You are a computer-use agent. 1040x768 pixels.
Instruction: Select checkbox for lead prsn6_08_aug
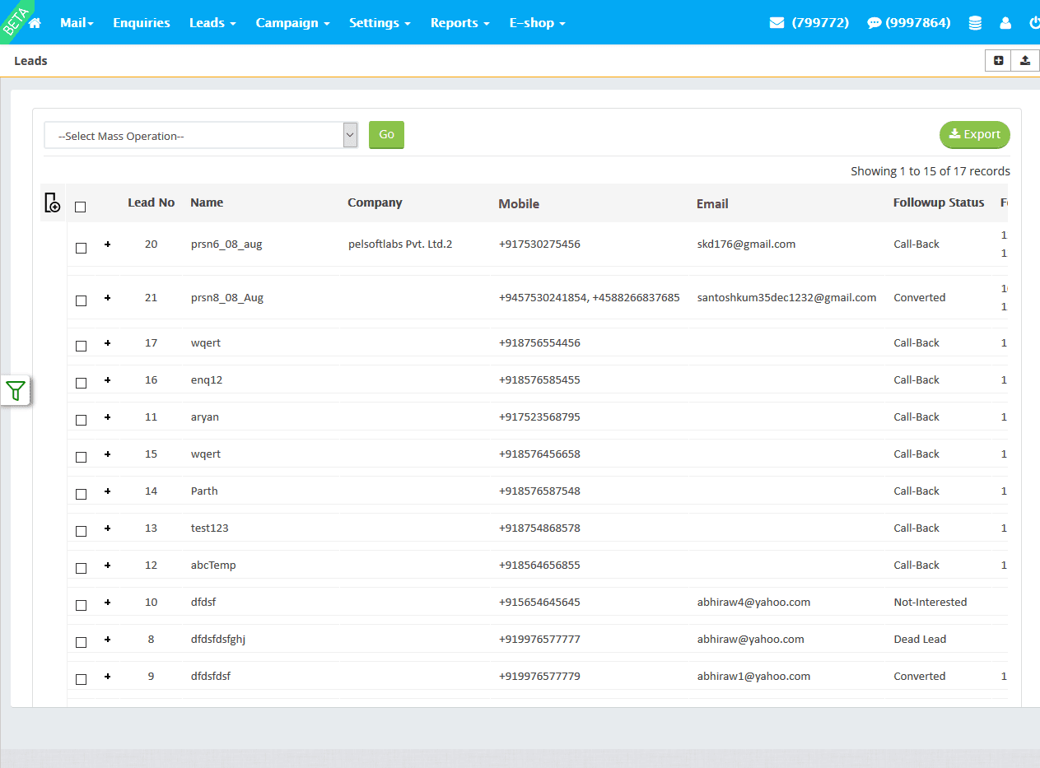coord(81,248)
